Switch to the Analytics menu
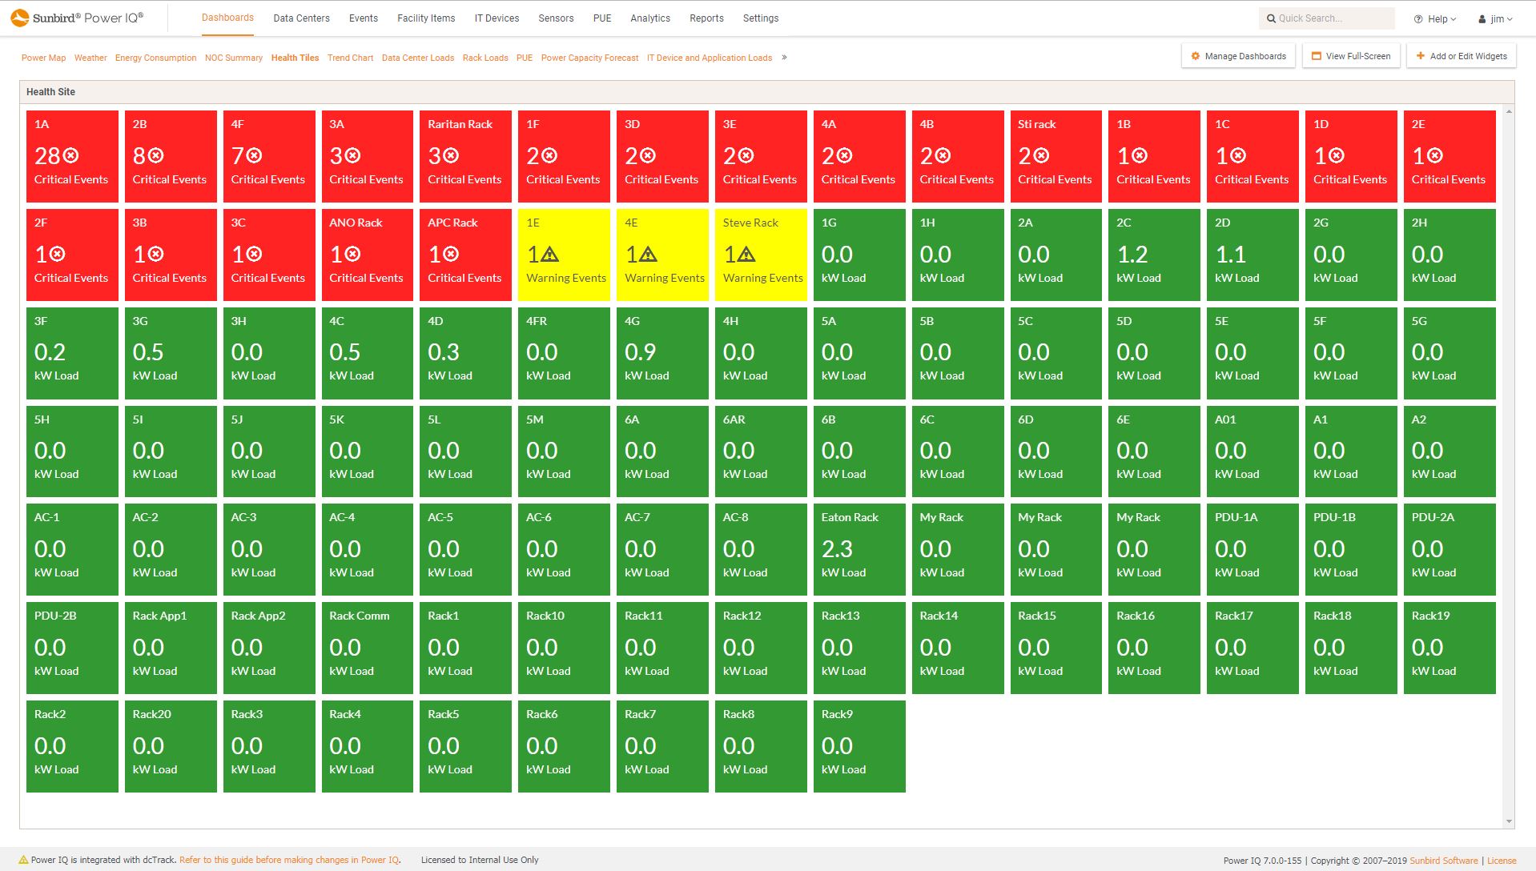Viewport: 1536px width, 871px height. click(650, 18)
